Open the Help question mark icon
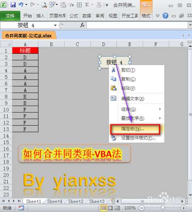Image resolution: width=192 pixels, height=212 pixels. 166,16
